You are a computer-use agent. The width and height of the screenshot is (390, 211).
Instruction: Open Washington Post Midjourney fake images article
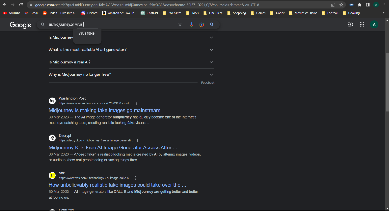point(104,110)
